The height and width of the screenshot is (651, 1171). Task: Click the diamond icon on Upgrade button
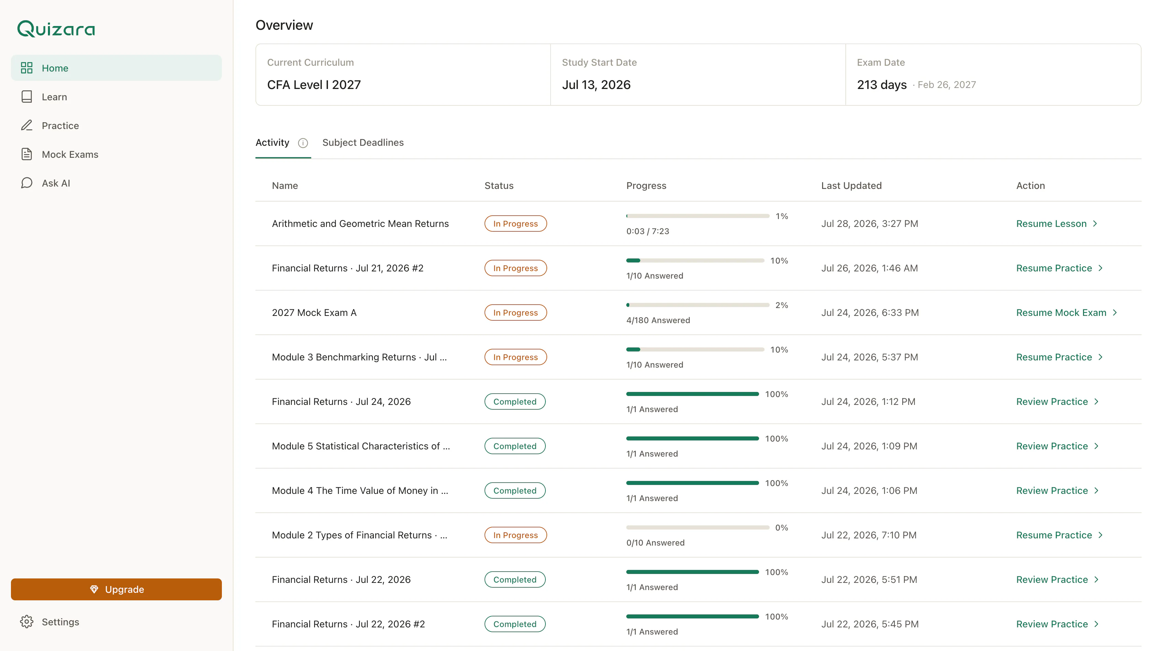(x=94, y=589)
